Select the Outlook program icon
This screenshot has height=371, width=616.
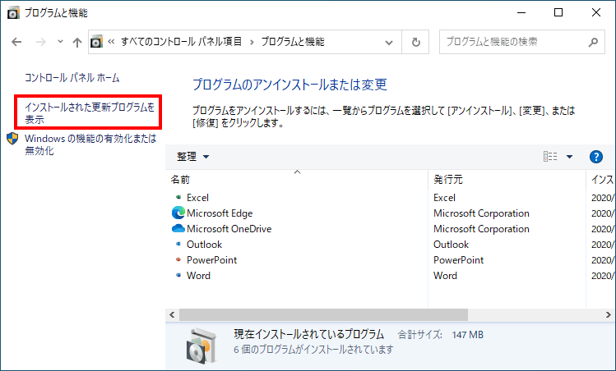[178, 244]
